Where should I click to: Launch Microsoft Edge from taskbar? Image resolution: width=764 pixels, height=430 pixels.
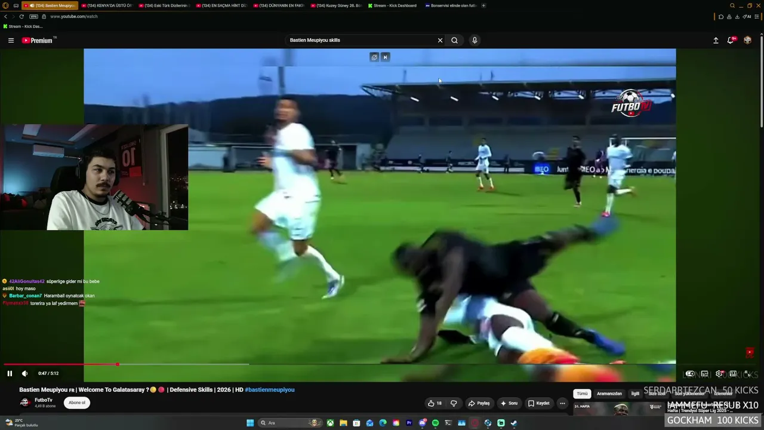tap(383, 423)
